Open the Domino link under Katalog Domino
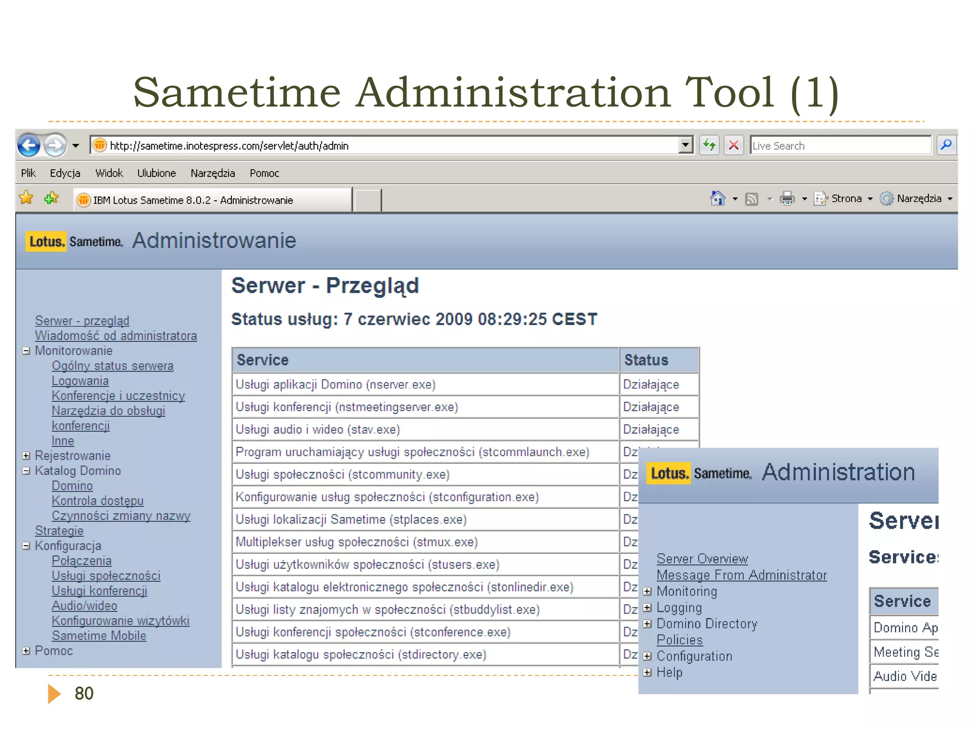This screenshot has height=729, width=973. pos(72,486)
